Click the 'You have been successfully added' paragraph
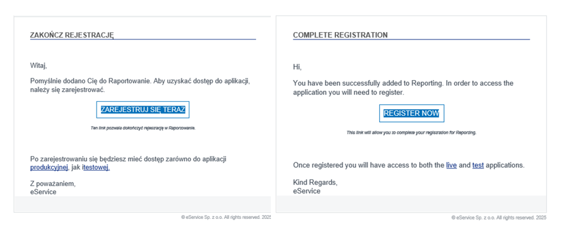The width and height of the screenshot is (563, 238). (x=403, y=88)
